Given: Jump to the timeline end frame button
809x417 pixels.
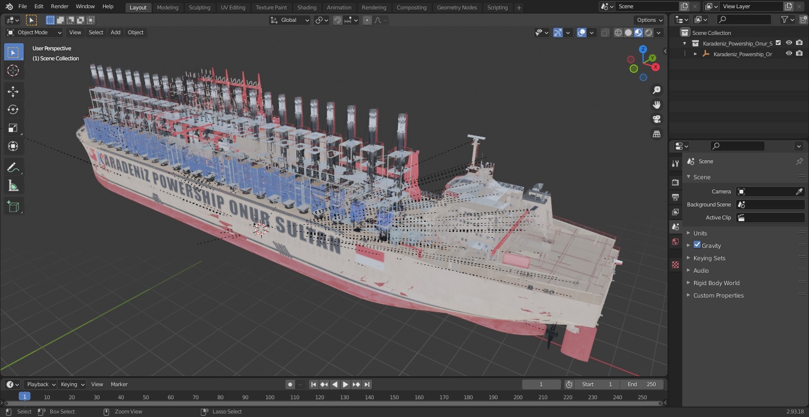Looking at the screenshot, I should click(367, 384).
